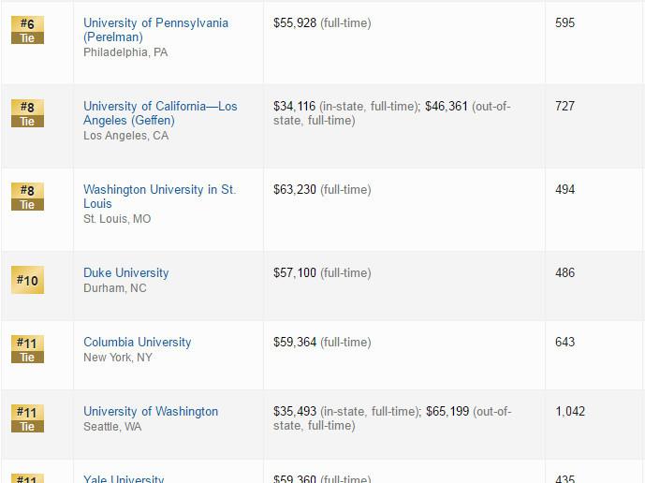The height and width of the screenshot is (483, 645).
Task: Click the 1,042 enrollment value
Action: pyautogui.click(x=570, y=411)
